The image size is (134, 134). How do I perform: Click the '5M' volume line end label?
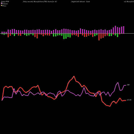coord(128,85)
